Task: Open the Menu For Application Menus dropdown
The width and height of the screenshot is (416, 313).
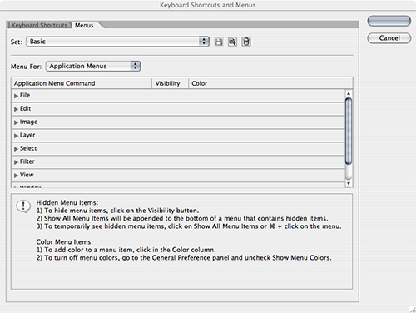Action: pyautogui.click(x=93, y=66)
